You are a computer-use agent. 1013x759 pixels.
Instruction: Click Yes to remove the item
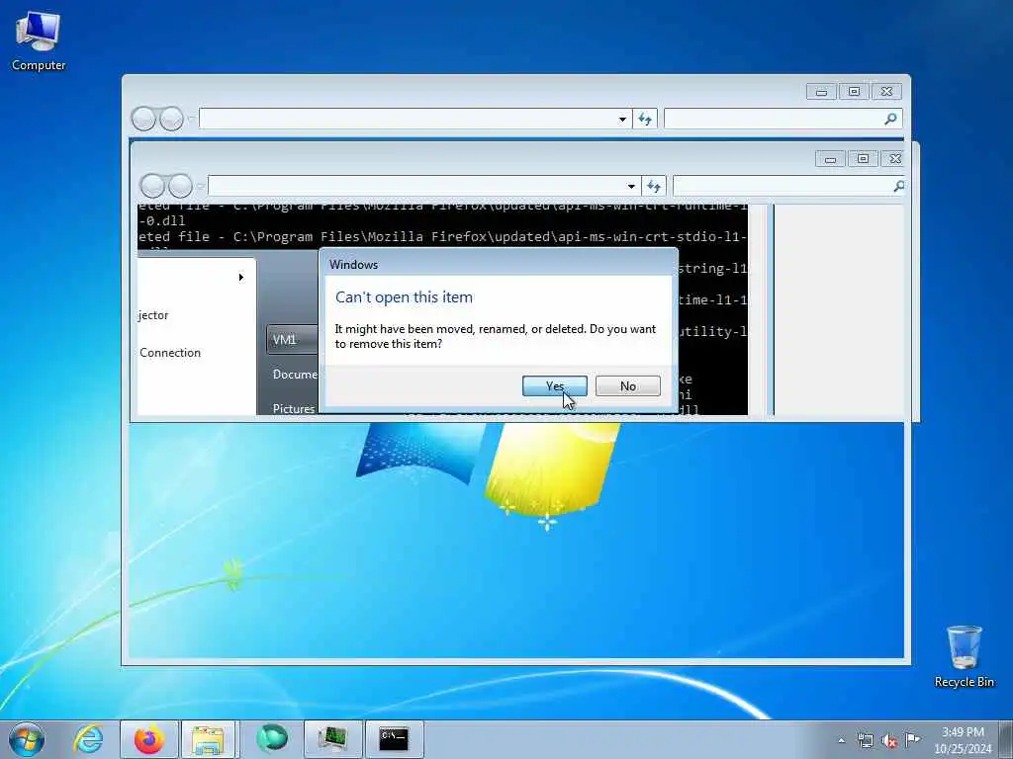click(x=554, y=386)
